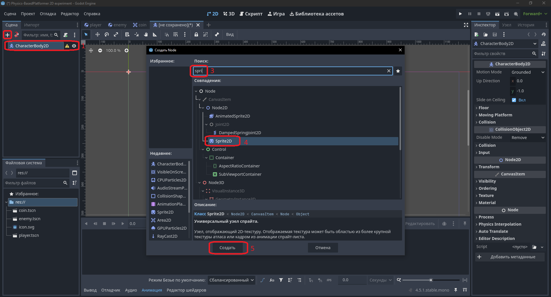Open the Проект menu

[28, 14]
